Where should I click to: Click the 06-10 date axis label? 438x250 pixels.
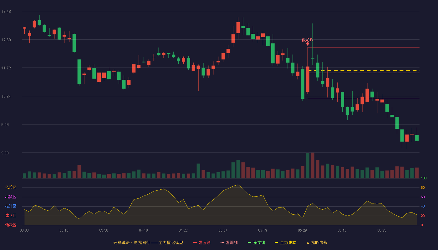point(342,230)
